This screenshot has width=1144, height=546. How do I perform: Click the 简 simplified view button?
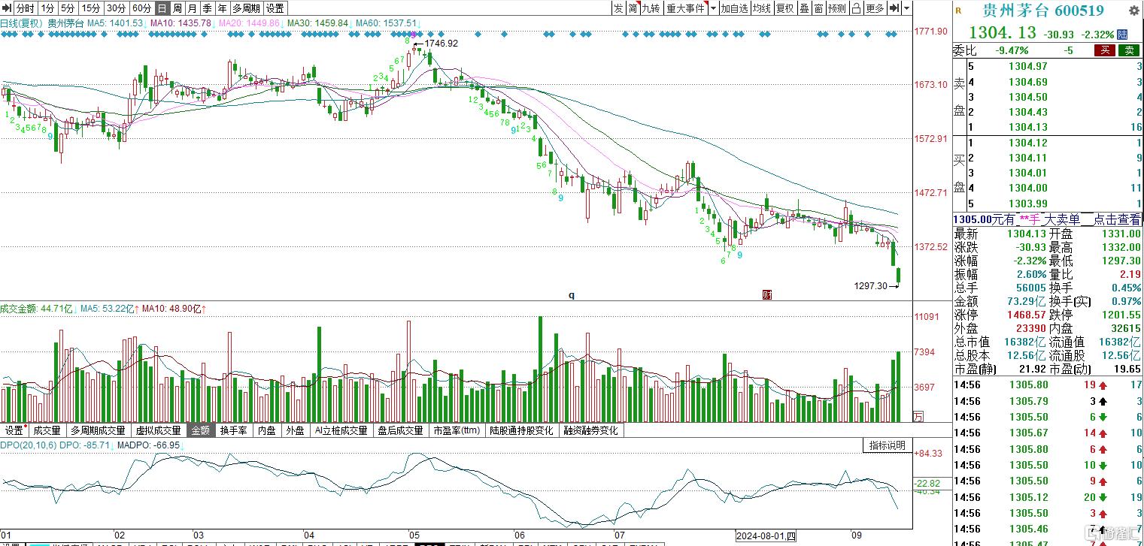633,8
